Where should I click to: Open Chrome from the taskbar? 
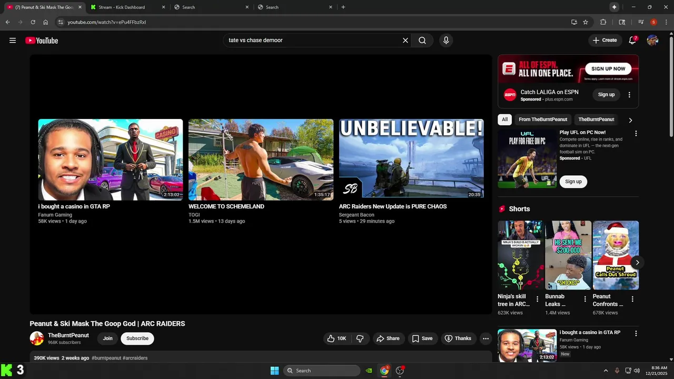point(384,371)
